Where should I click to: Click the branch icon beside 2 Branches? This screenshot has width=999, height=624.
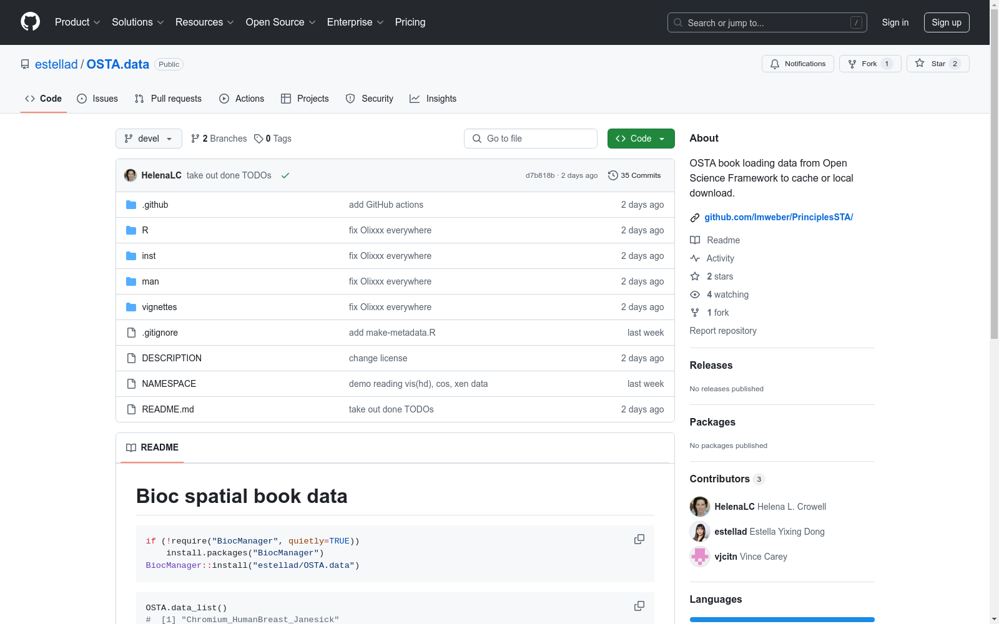click(x=195, y=139)
